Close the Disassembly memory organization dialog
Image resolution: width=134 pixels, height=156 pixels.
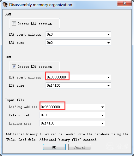[124, 3]
